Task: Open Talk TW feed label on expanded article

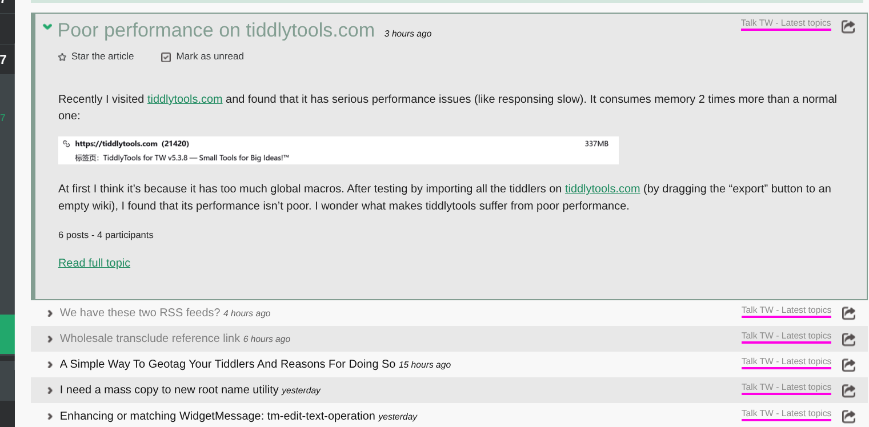Action: (786, 23)
